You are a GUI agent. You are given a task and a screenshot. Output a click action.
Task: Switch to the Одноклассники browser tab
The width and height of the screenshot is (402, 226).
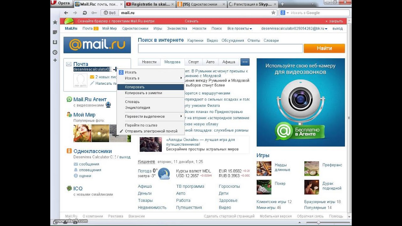coord(201,4)
